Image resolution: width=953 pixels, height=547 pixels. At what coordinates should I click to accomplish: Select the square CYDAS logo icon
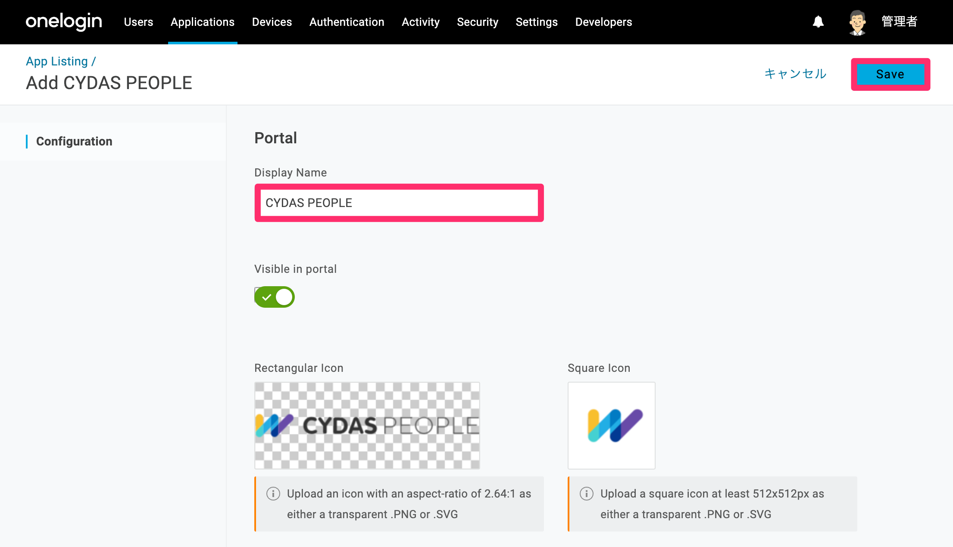pyautogui.click(x=612, y=426)
